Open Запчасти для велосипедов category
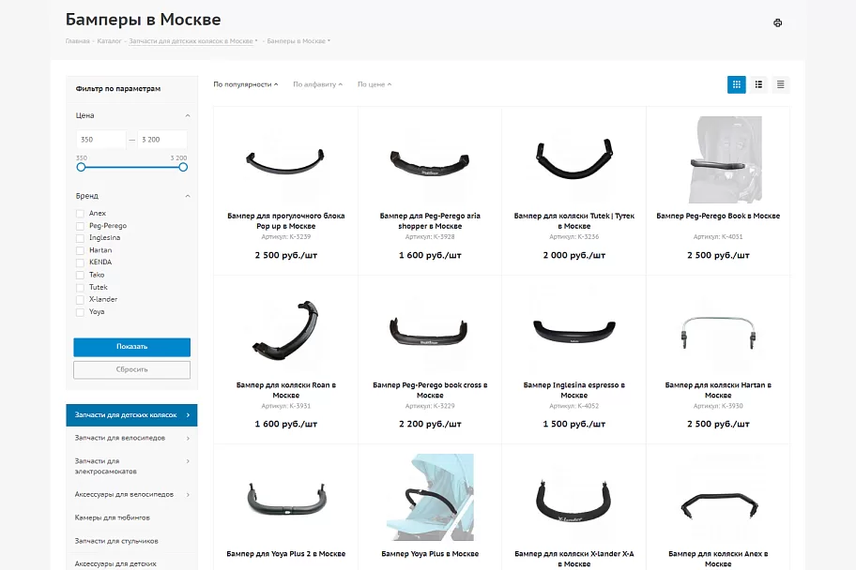 tap(120, 438)
